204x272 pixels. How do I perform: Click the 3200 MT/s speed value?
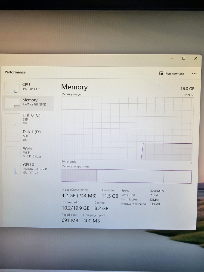157,191
